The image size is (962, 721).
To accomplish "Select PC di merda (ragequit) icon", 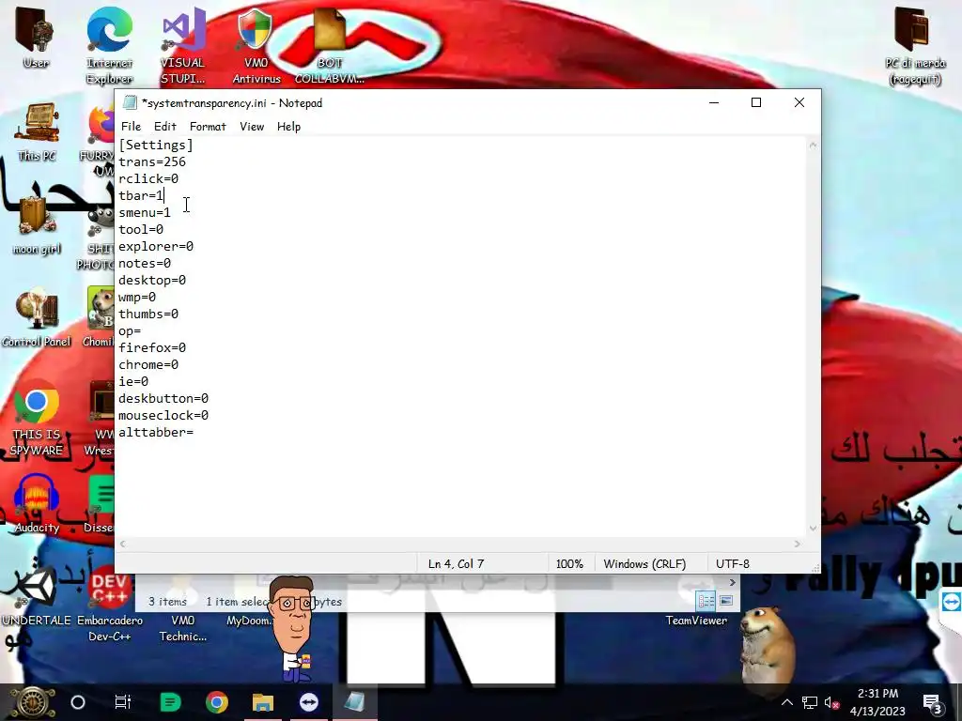I will 915,45.
